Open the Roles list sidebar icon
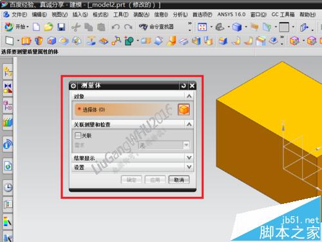This screenshot has width=322, height=242. pos(8,204)
